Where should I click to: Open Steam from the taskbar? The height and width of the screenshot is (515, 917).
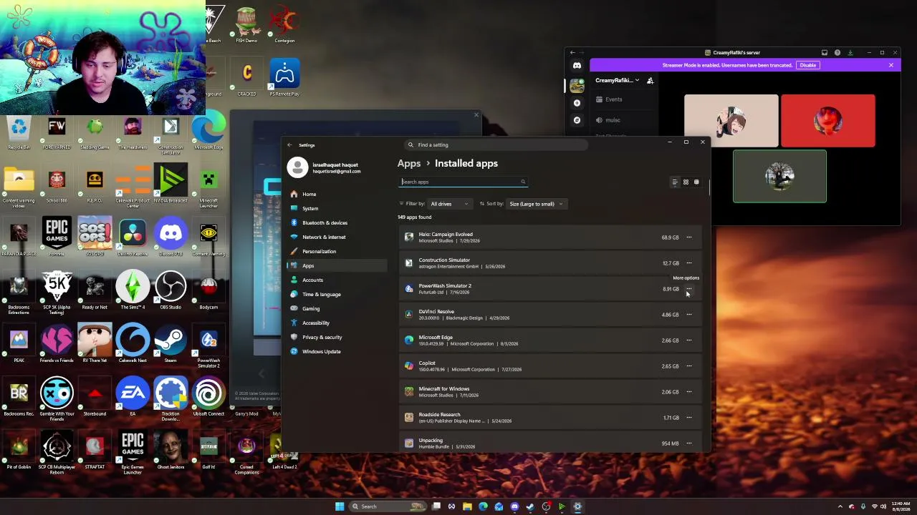coord(530,506)
